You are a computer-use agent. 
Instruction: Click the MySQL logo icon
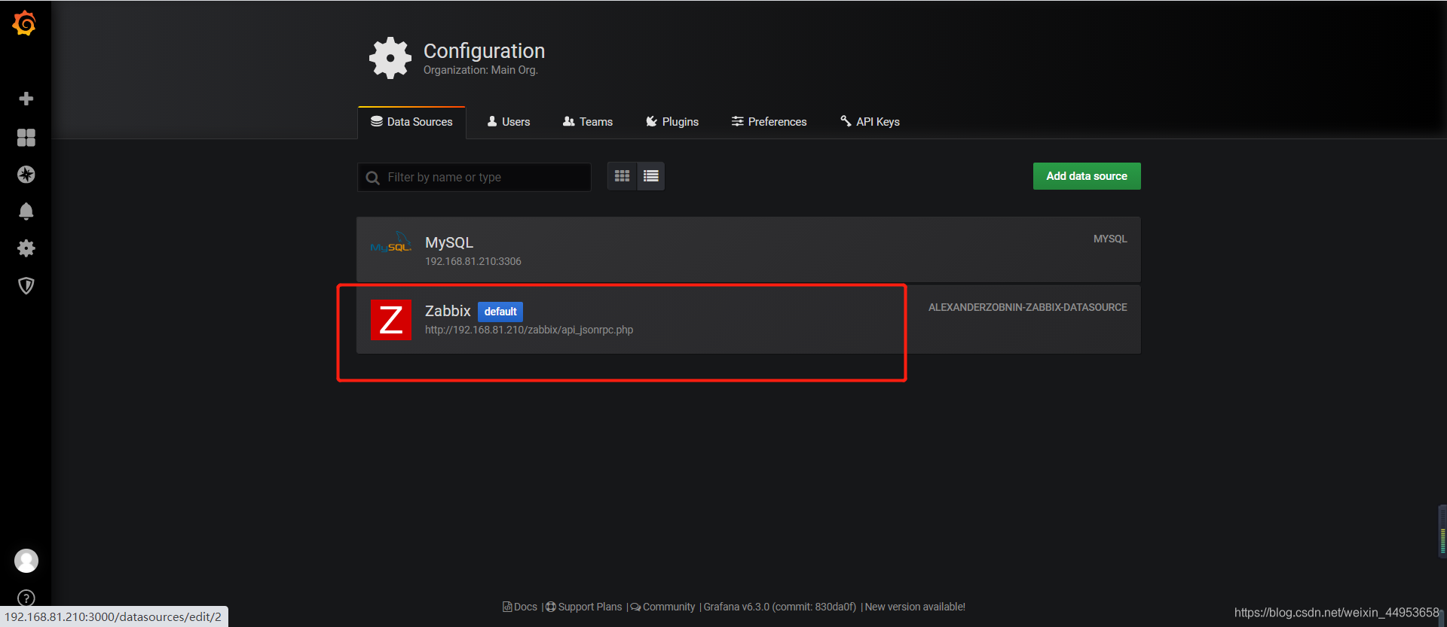390,243
